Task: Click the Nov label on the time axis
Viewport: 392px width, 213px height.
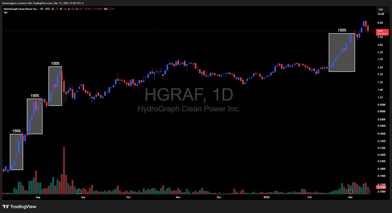Action: click(x=178, y=197)
